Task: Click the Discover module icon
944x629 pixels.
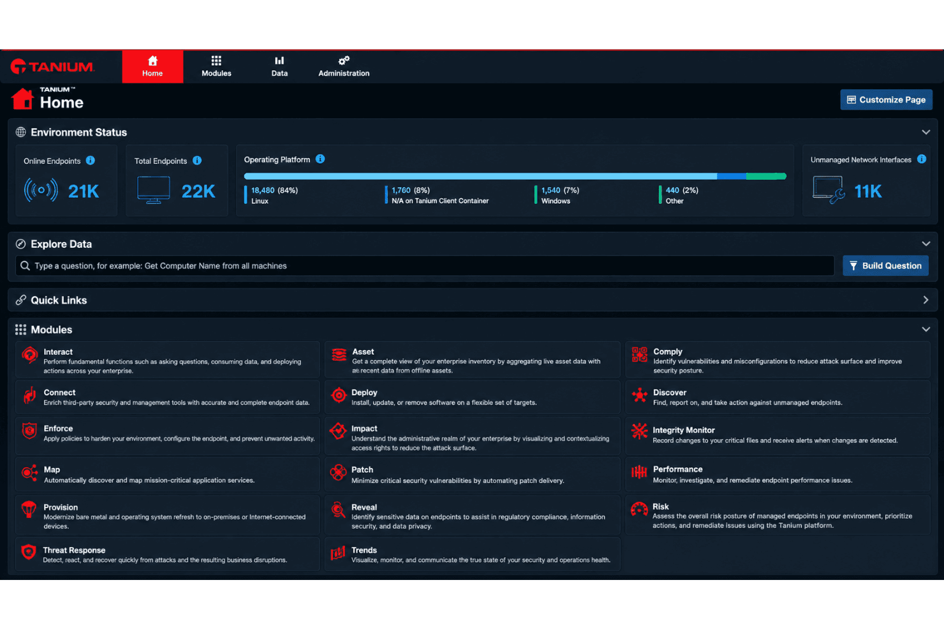Action: click(639, 396)
